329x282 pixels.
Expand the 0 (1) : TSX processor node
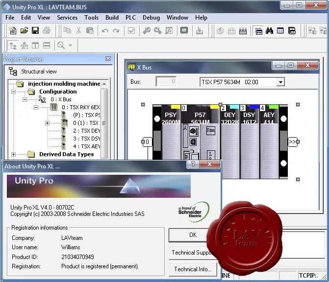coord(47,123)
